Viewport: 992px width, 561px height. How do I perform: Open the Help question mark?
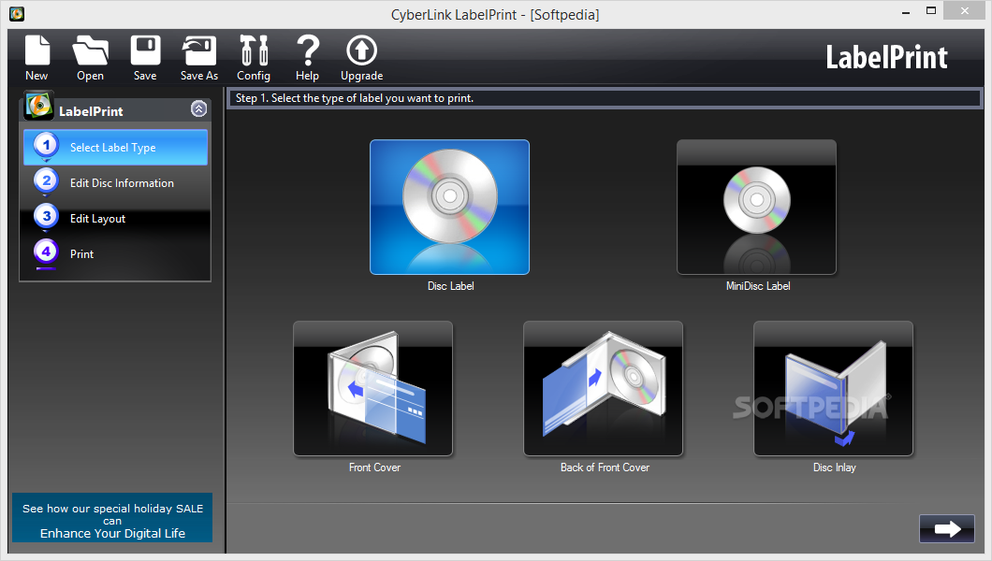click(x=308, y=58)
